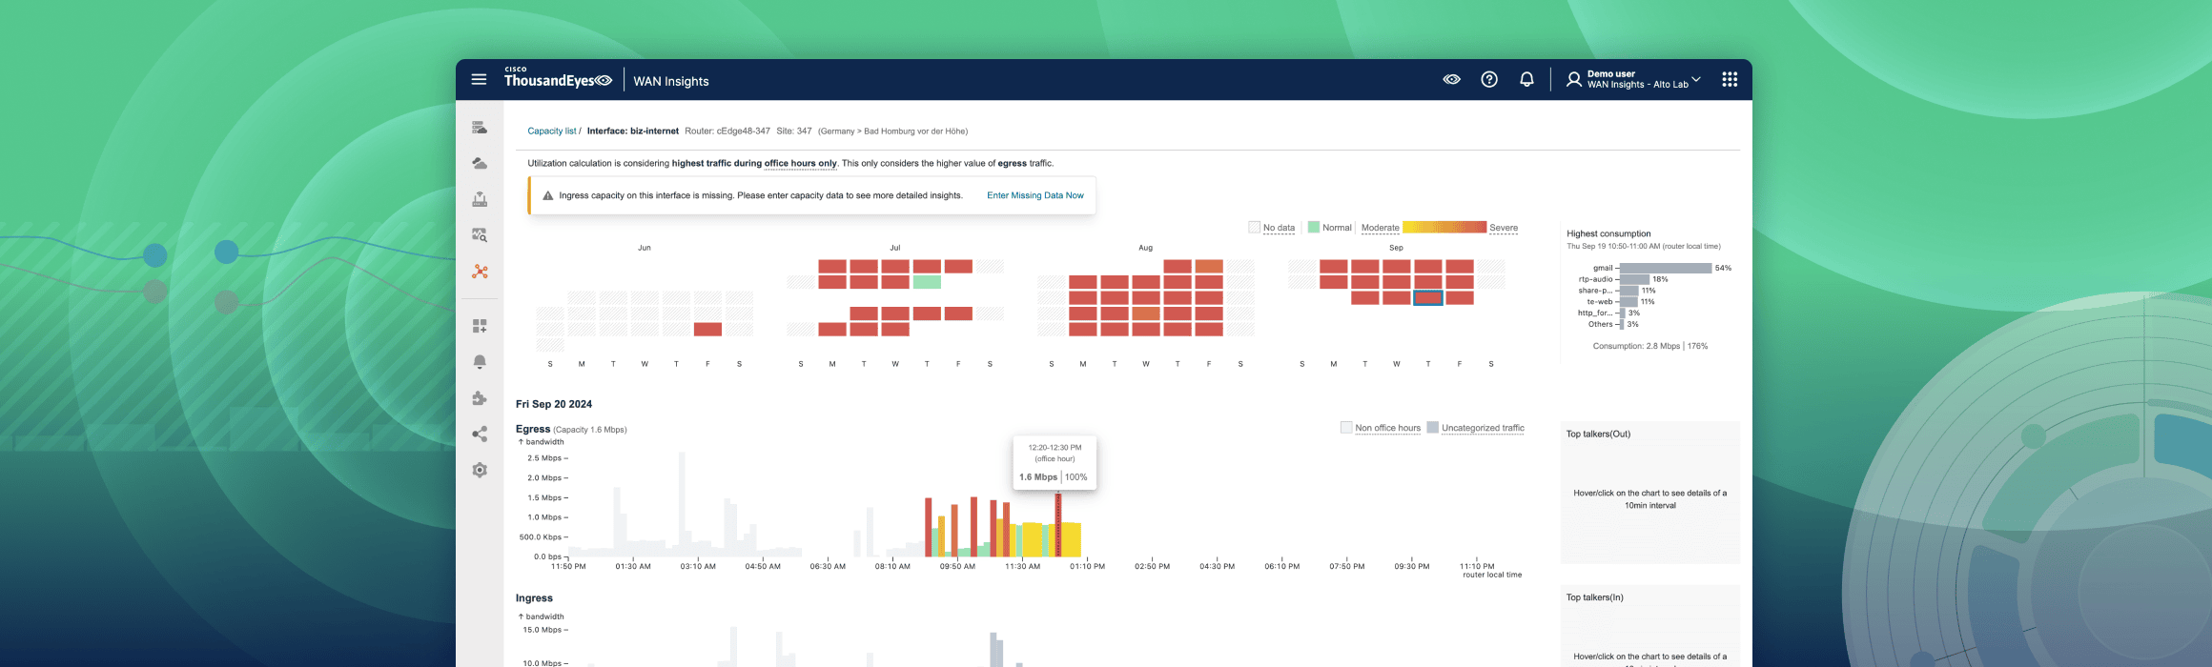Screen dimensions: 2212x667
Task: Click the Enter Missing Data Now link
Action: 1034,195
